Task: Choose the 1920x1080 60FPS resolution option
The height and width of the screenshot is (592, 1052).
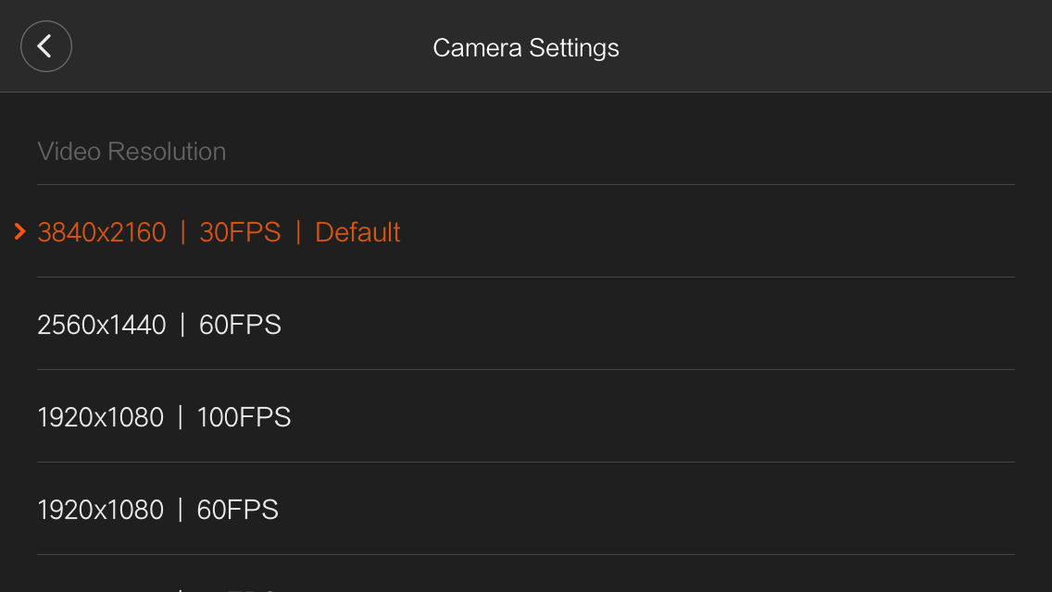Action: 526,510
